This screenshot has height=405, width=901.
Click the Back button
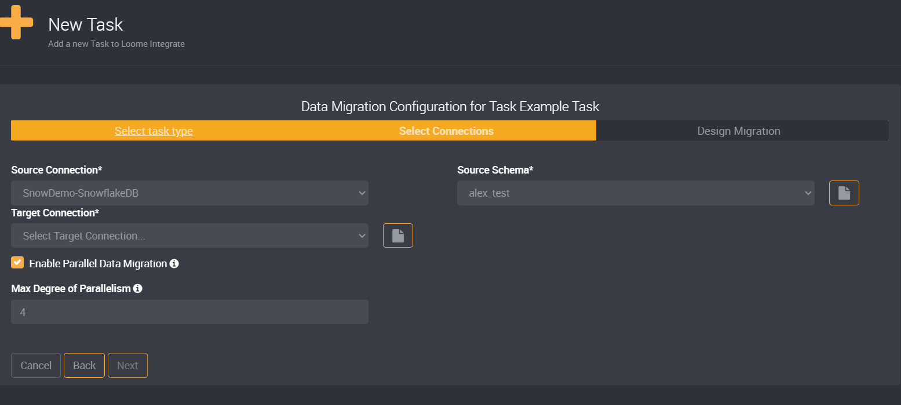point(84,366)
